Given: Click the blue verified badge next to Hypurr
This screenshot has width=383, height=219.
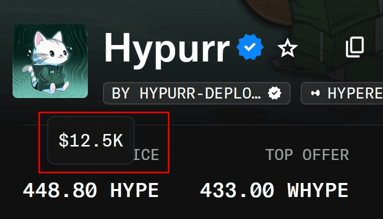Looking at the screenshot, I should tap(250, 47).
